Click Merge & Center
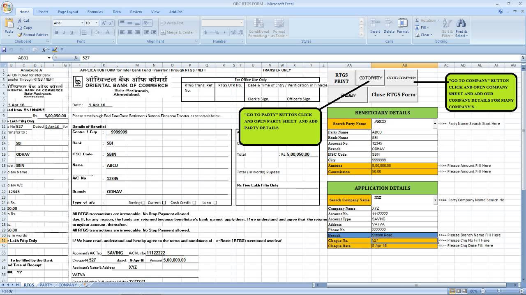The image size is (526, 295). [x=178, y=32]
